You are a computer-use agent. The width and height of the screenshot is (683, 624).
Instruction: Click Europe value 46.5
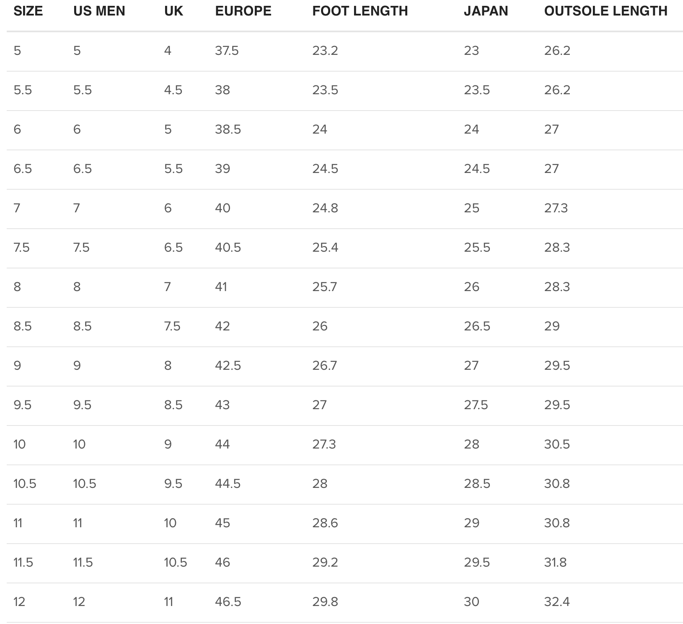228,602
